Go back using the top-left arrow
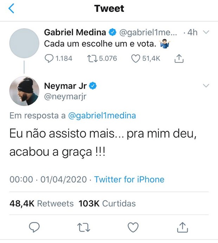Image resolution: width=218 pixels, height=243 pixels. tap(11, 9)
